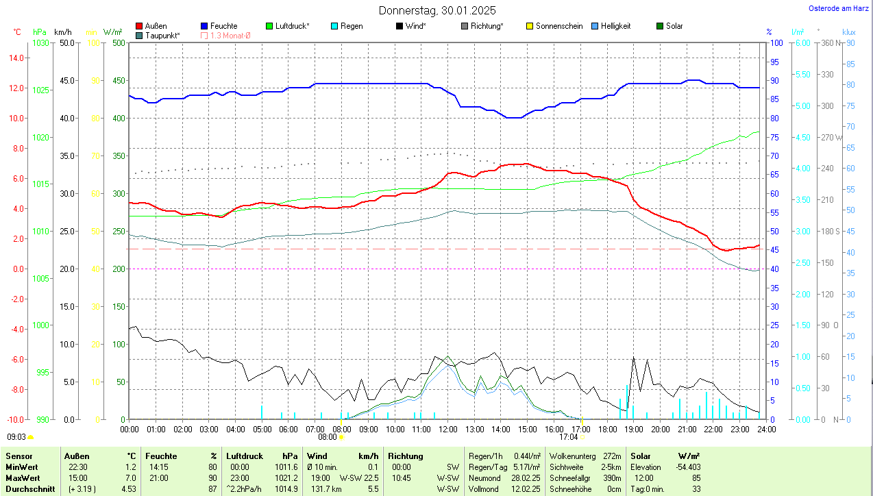This screenshot has width=873, height=496.
Task: Click the blue Feuchte legend square
Action: (204, 26)
